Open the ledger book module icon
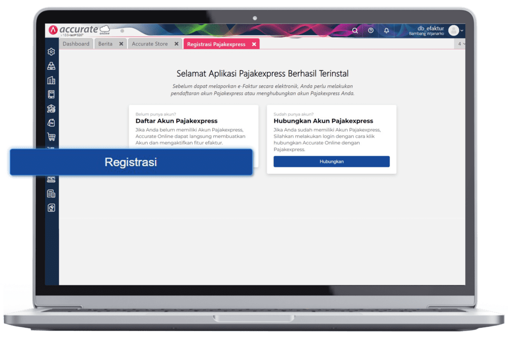The image size is (508, 338). (51, 95)
